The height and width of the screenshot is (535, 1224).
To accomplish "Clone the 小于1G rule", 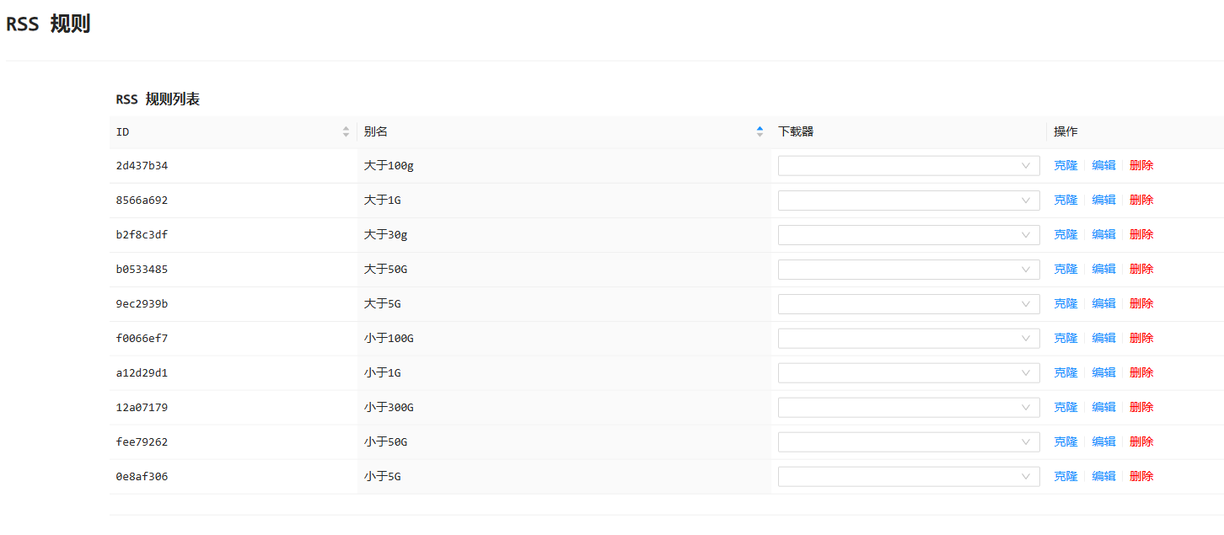I will [x=1066, y=373].
